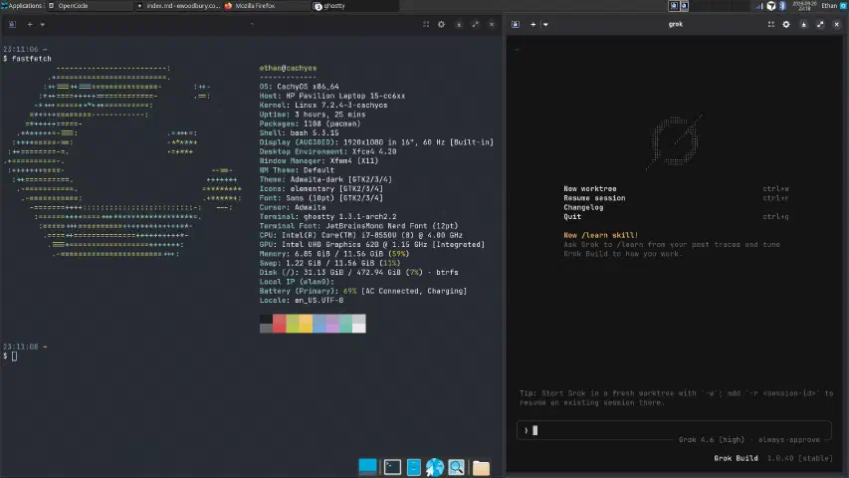Show the tab grid in grok terminal header
Viewport: 849px width, 478px height.
(771, 24)
